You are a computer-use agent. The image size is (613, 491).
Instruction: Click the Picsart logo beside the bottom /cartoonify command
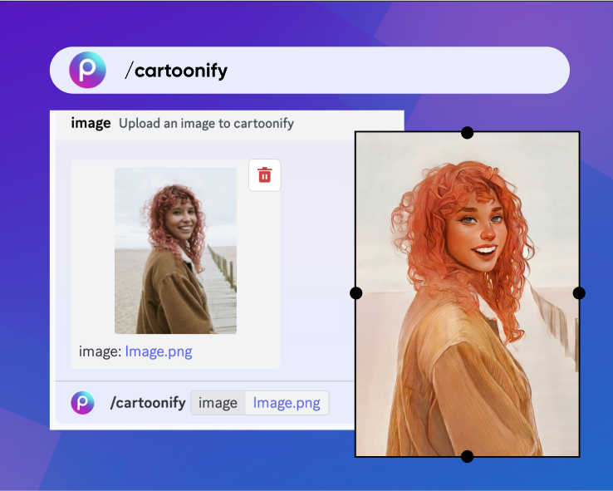click(x=82, y=403)
